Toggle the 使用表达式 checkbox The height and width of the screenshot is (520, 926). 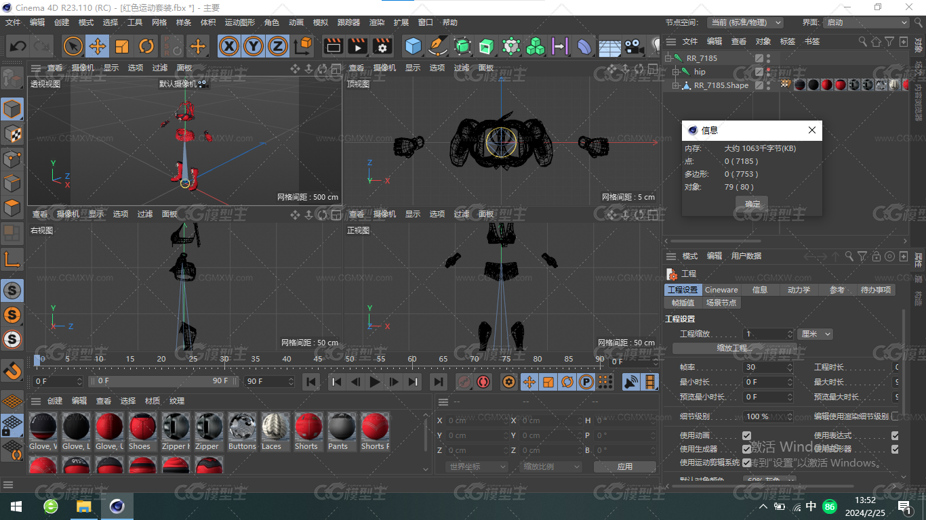(x=895, y=435)
